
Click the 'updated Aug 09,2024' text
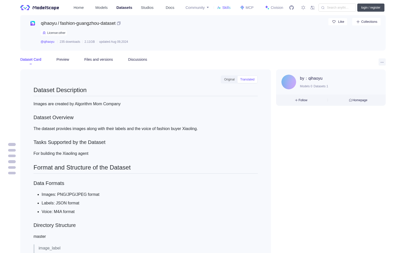113,42
